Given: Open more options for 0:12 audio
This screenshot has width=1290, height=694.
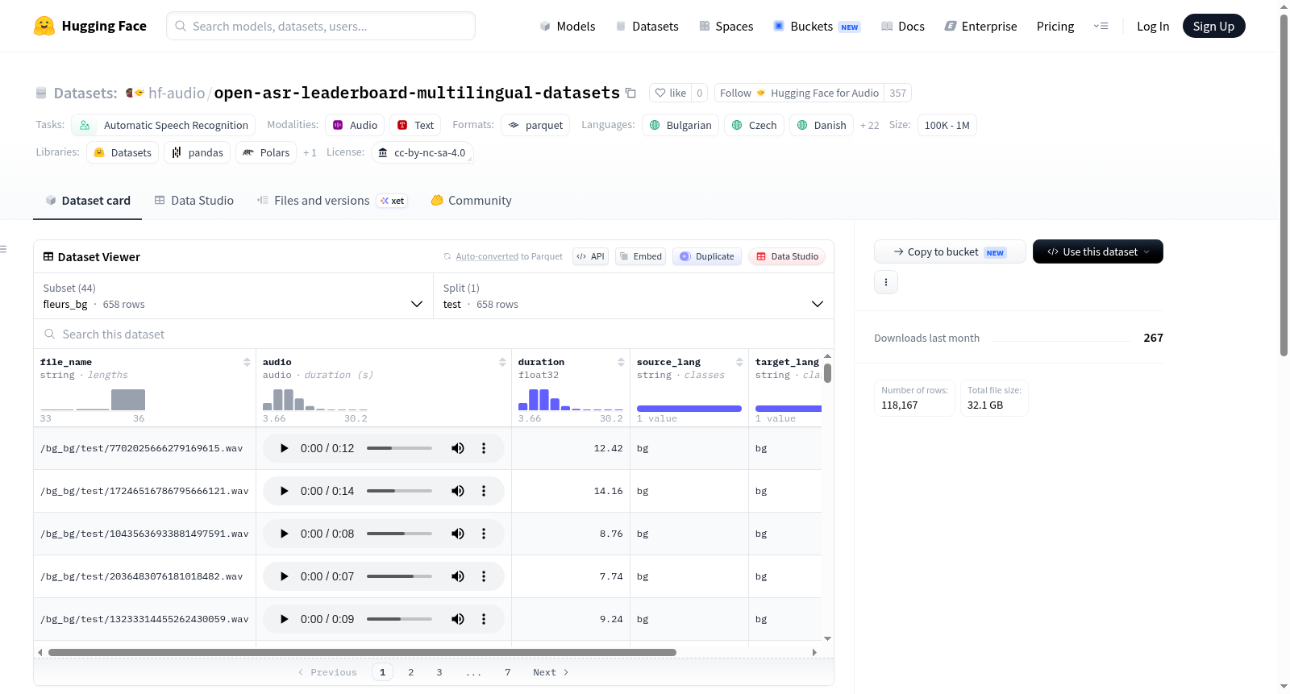Looking at the screenshot, I should tap(484, 448).
